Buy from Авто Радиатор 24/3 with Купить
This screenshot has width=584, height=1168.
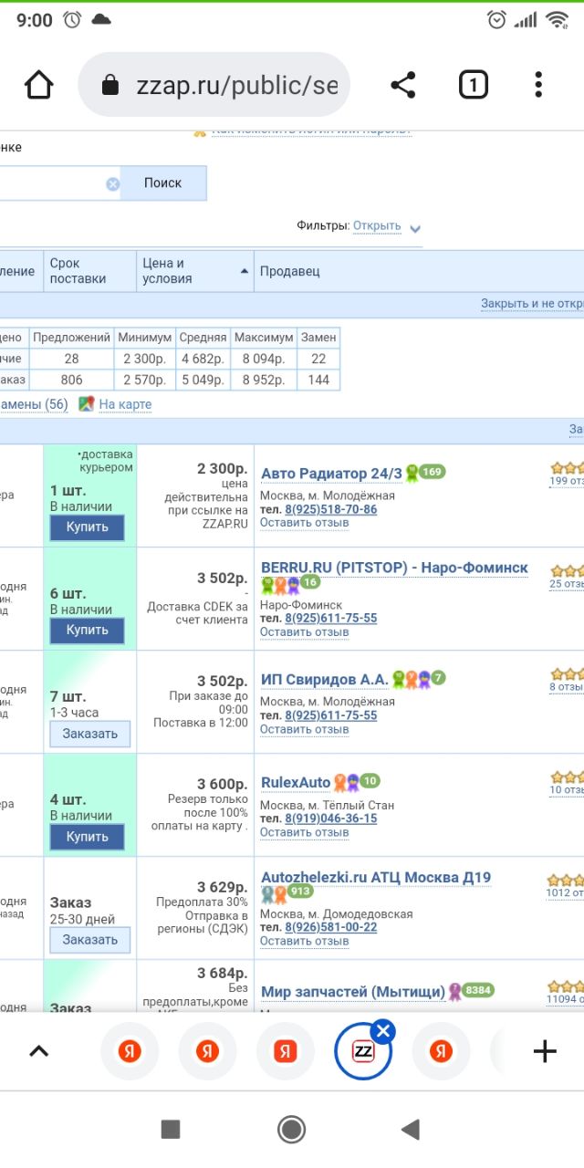(x=88, y=527)
